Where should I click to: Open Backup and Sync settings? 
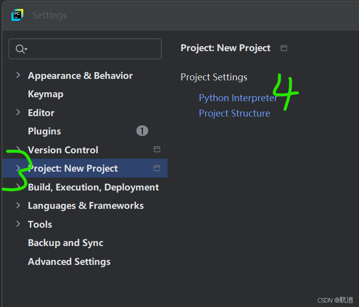[x=65, y=243]
